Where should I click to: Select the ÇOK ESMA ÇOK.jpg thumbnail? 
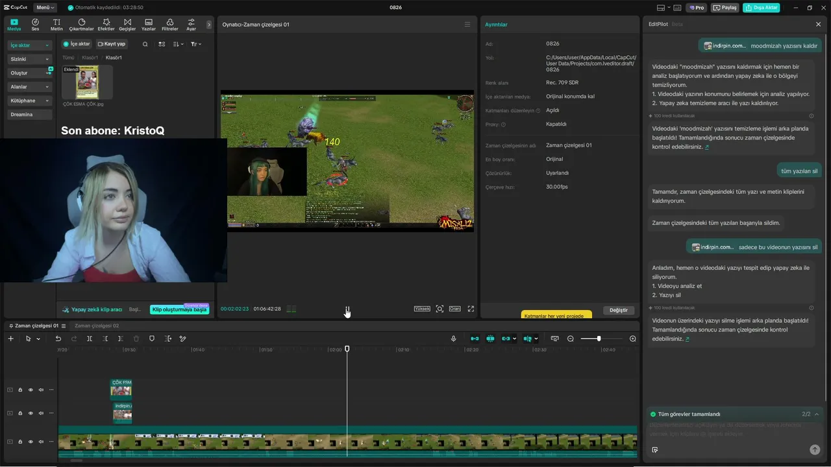[87, 82]
